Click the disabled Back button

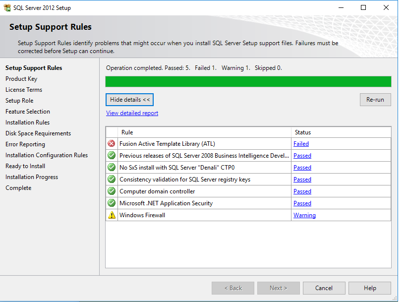coord(233,288)
